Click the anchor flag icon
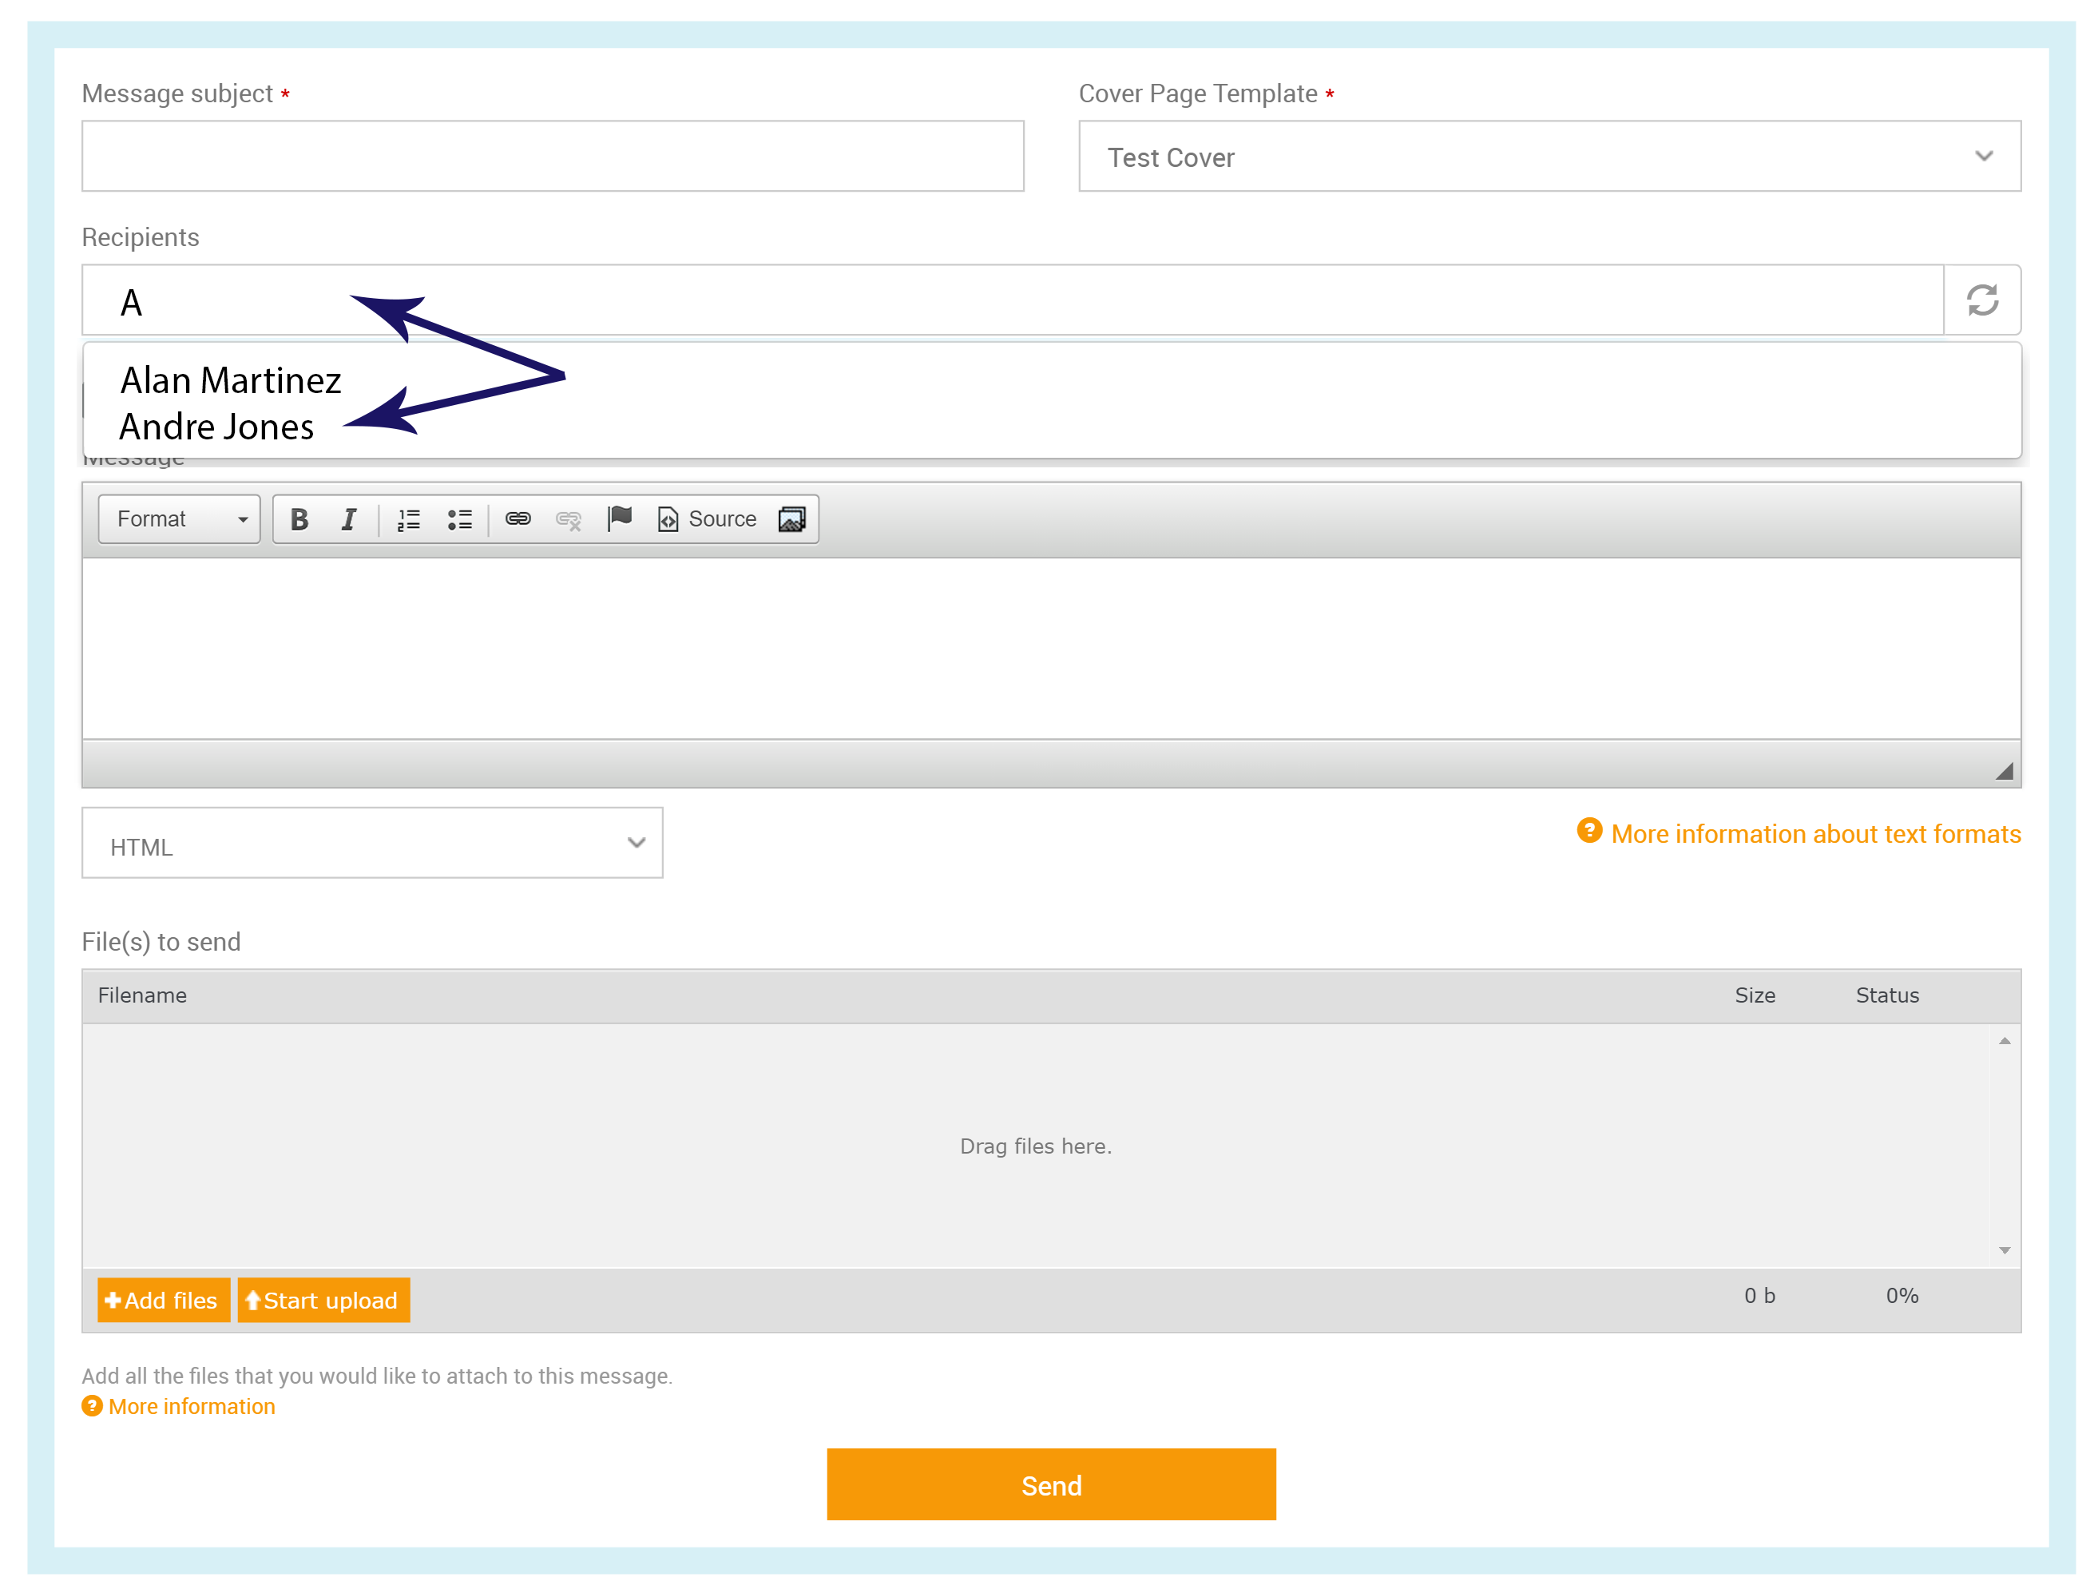This screenshot has height=1593, width=2094. pyautogui.click(x=620, y=518)
